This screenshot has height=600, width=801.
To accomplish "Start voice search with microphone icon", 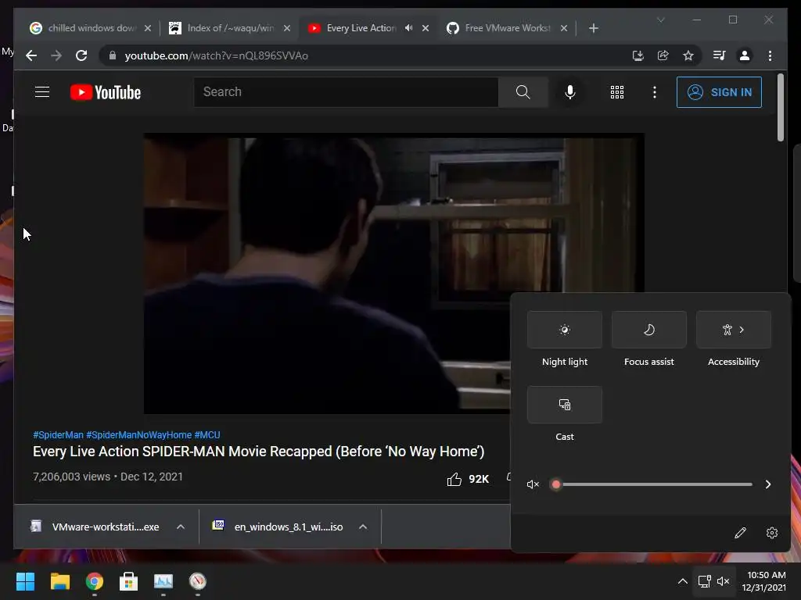I will (570, 92).
